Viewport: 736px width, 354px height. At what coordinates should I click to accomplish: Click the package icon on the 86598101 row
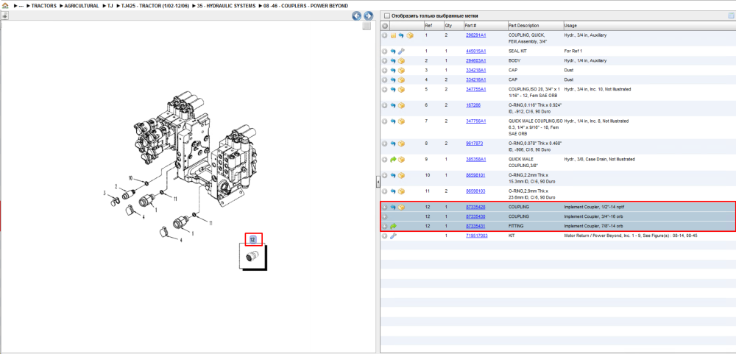click(x=401, y=175)
